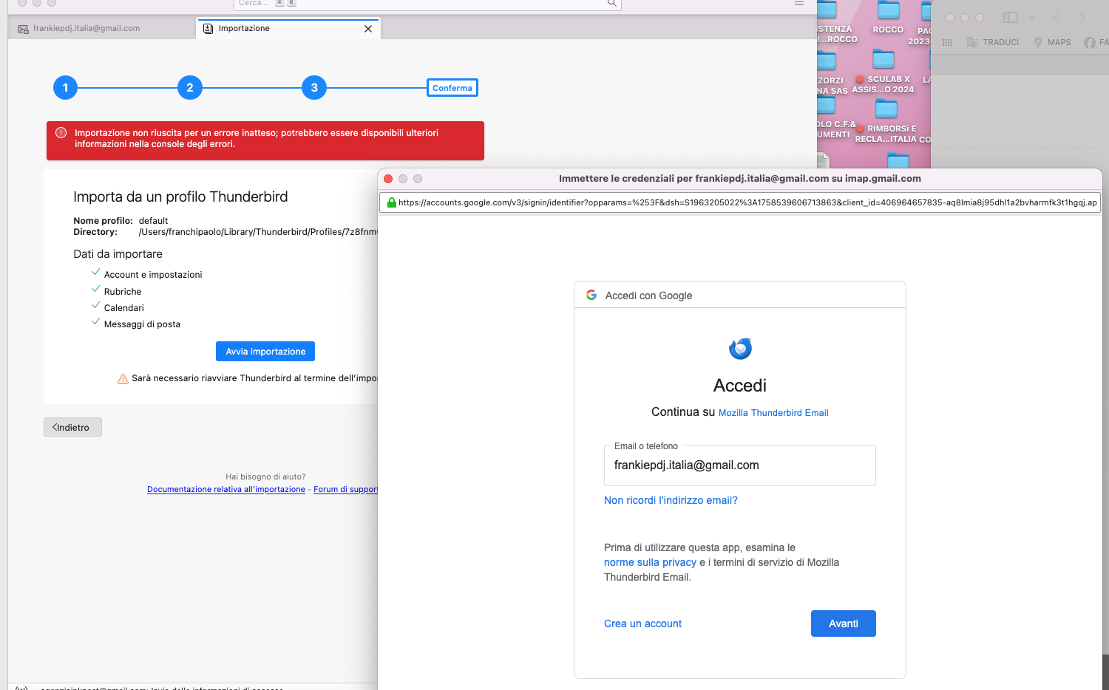1109x690 pixels.
Task: Select the SCULAB X ASSIS...O 2024 desktop folder
Action: tap(884, 72)
